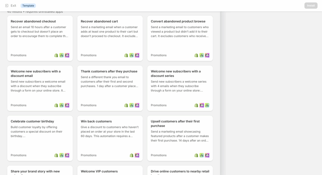Viewport: 322px width, 175px height.
Task: Click Email icon on Celebrate customer birthday card
Action: [x=67, y=155]
